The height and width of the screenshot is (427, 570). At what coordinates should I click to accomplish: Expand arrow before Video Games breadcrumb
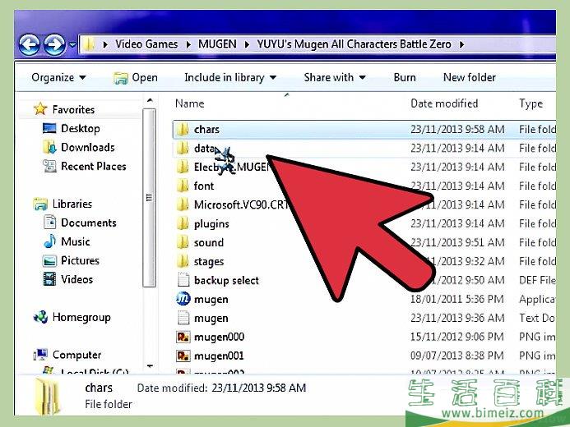coord(105,44)
